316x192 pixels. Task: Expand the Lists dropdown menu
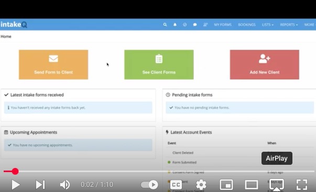click(x=268, y=25)
